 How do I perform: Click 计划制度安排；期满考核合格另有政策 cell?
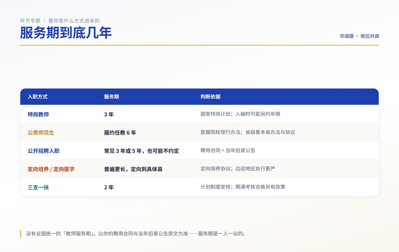click(x=243, y=187)
